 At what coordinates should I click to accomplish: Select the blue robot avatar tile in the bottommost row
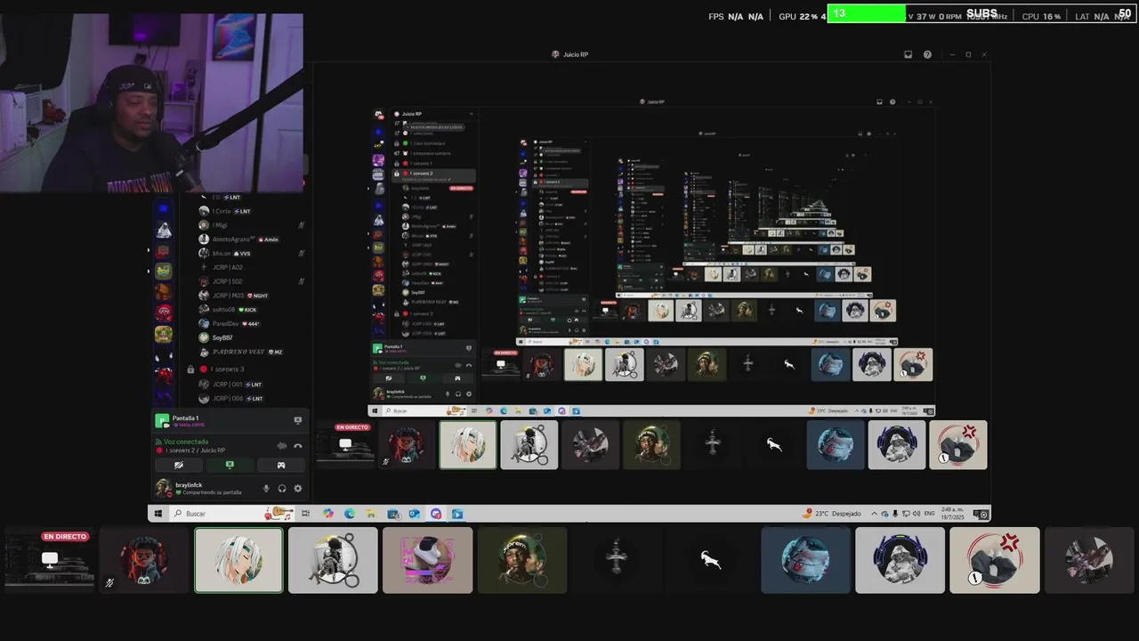point(805,560)
